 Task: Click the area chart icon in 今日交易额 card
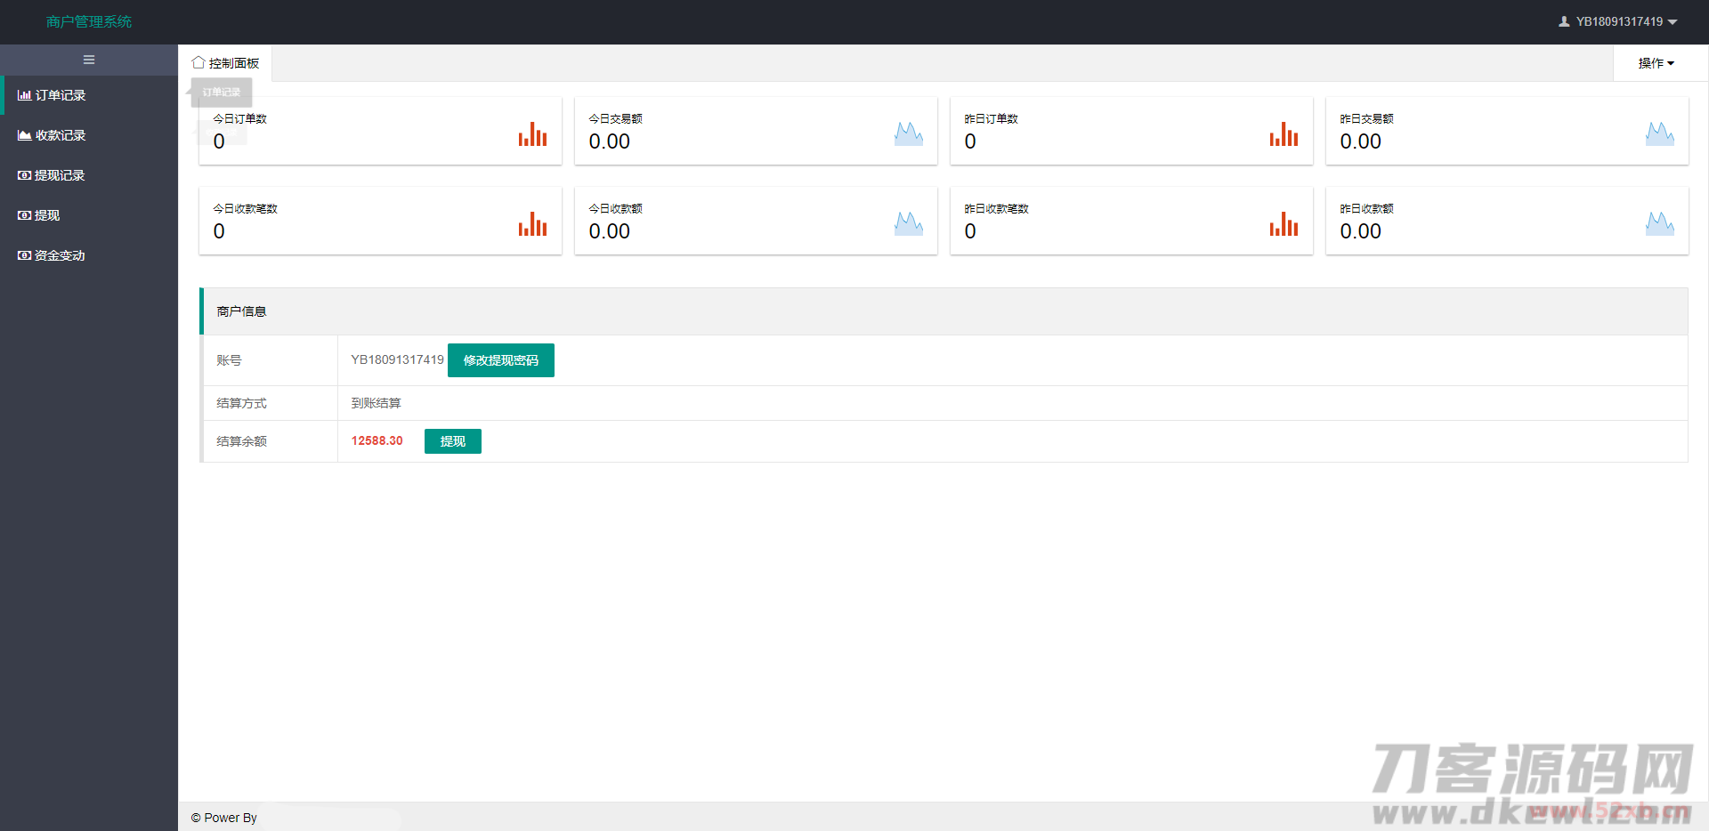coord(908,134)
